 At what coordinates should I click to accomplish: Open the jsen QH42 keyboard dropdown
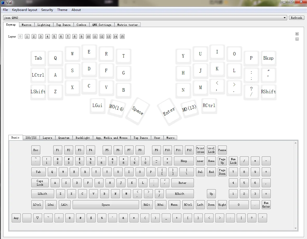pos(145,18)
